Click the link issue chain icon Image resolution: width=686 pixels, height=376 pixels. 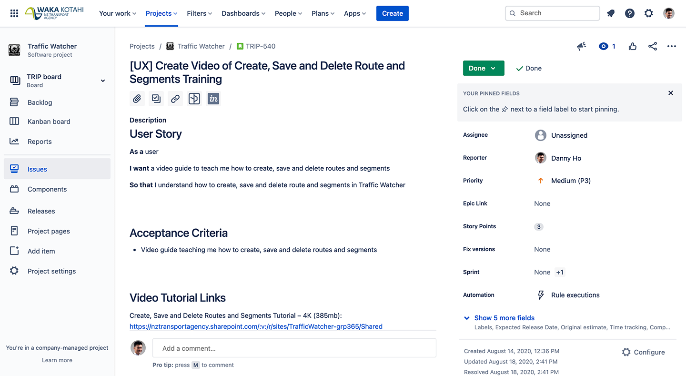pos(175,99)
